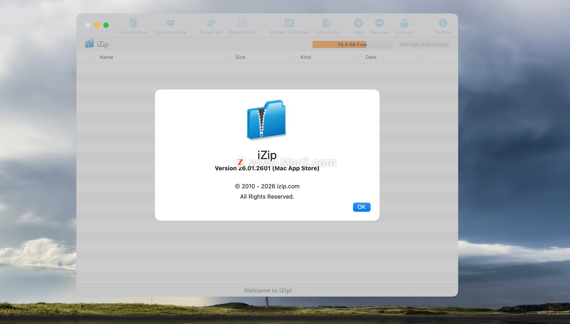
Task: Sort by the Name column header
Action: (106, 57)
